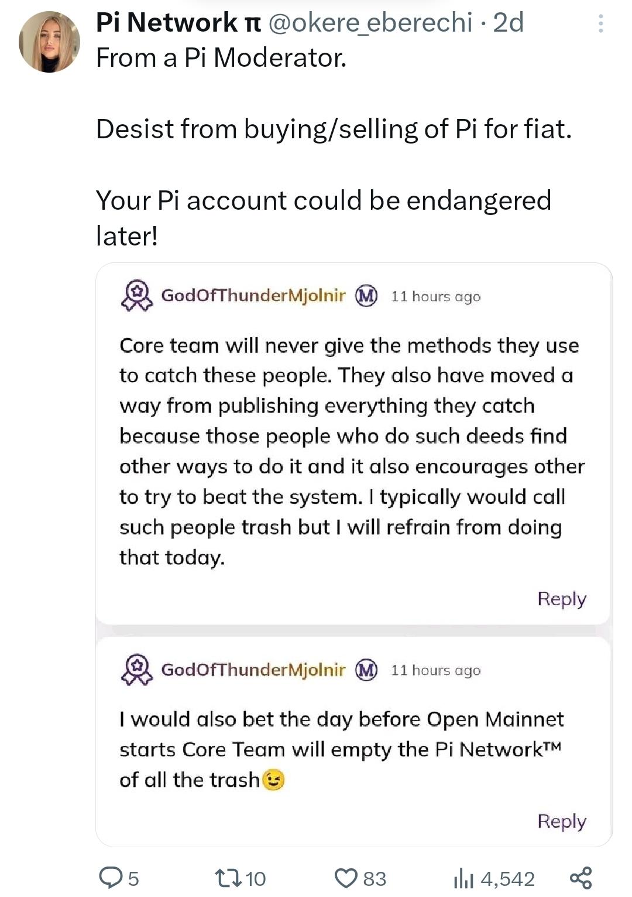The image size is (632, 897).
Task: Open the embedded first comment image
Action: coord(353,445)
